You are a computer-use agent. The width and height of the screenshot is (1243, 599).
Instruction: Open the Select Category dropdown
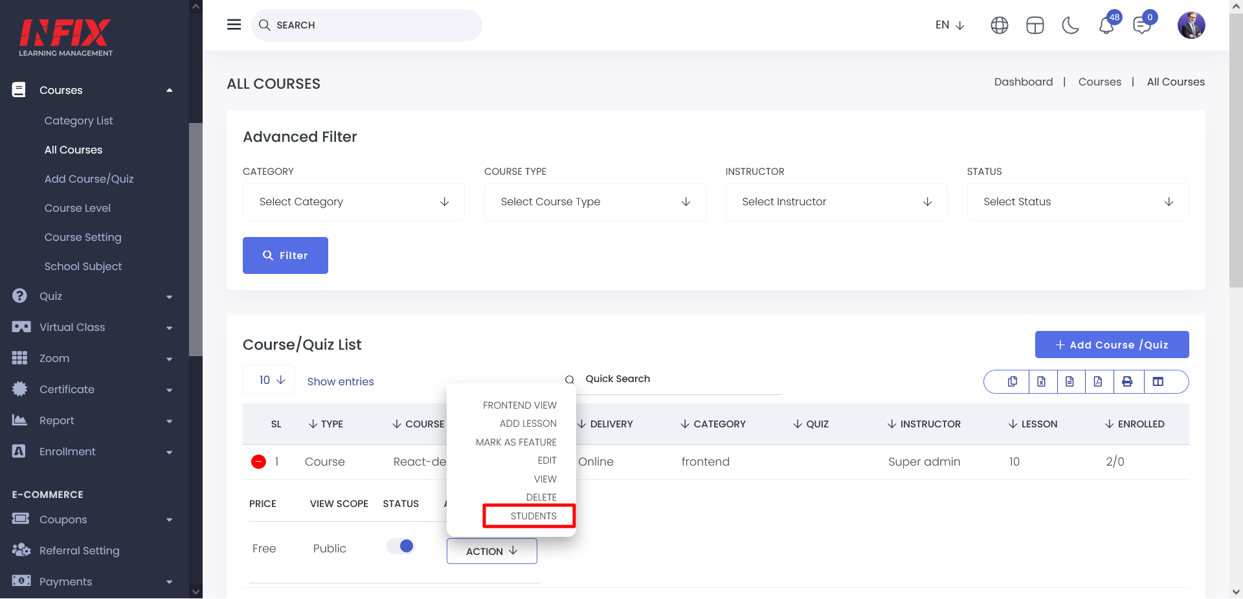click(353, 202)
